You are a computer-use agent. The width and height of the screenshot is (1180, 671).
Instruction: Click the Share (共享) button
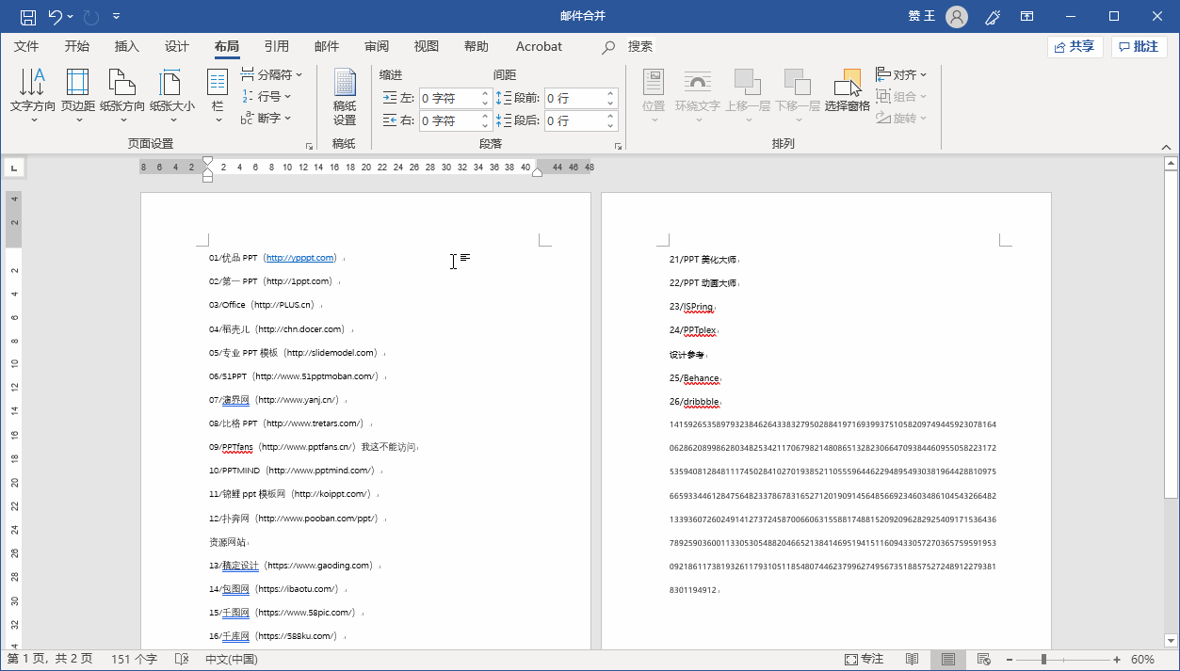pyautogui.click(x=1075, y=46)
